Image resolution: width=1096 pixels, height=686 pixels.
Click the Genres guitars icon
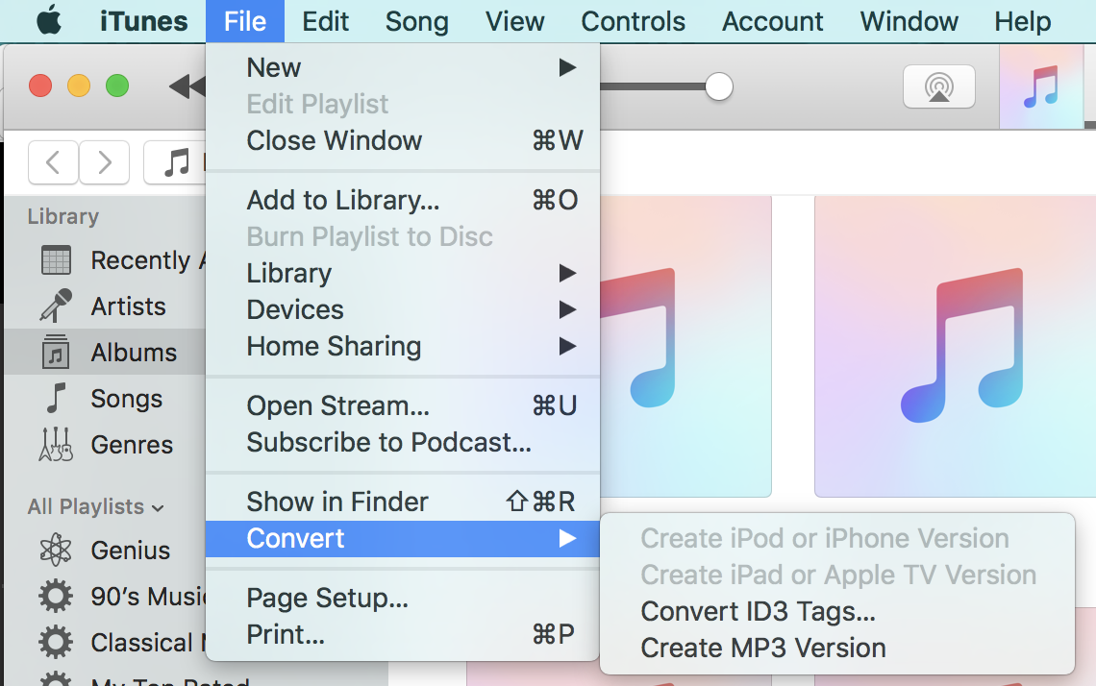tap(56, 444)
